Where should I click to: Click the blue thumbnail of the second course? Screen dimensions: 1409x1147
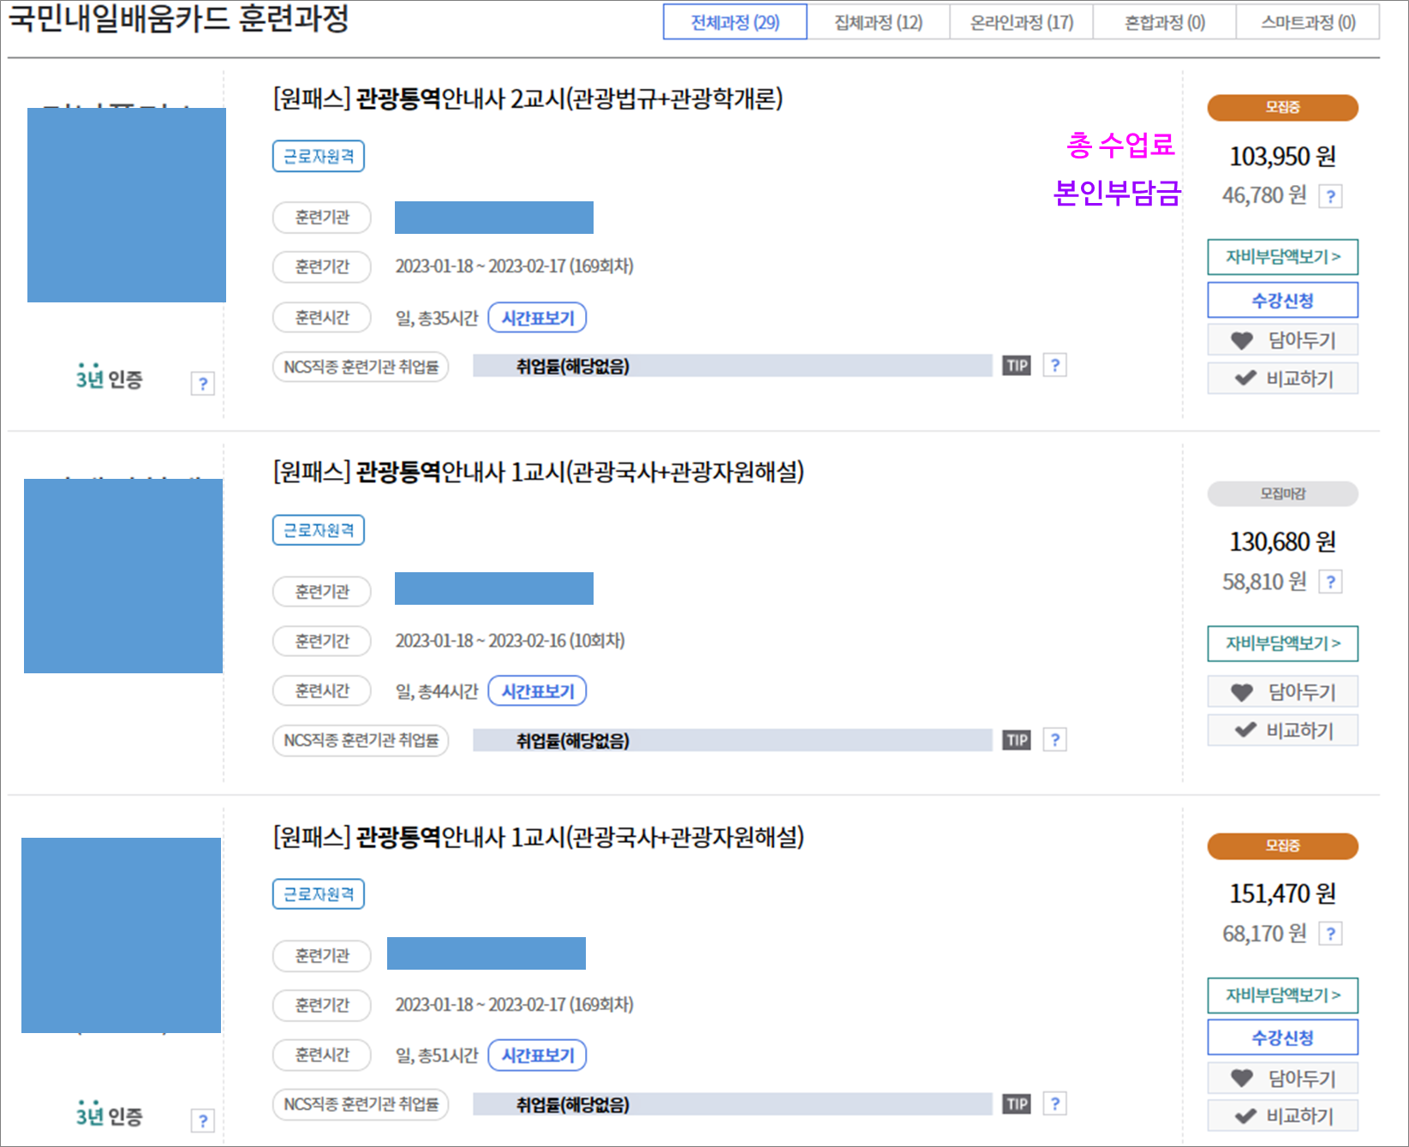pos(122,575)
